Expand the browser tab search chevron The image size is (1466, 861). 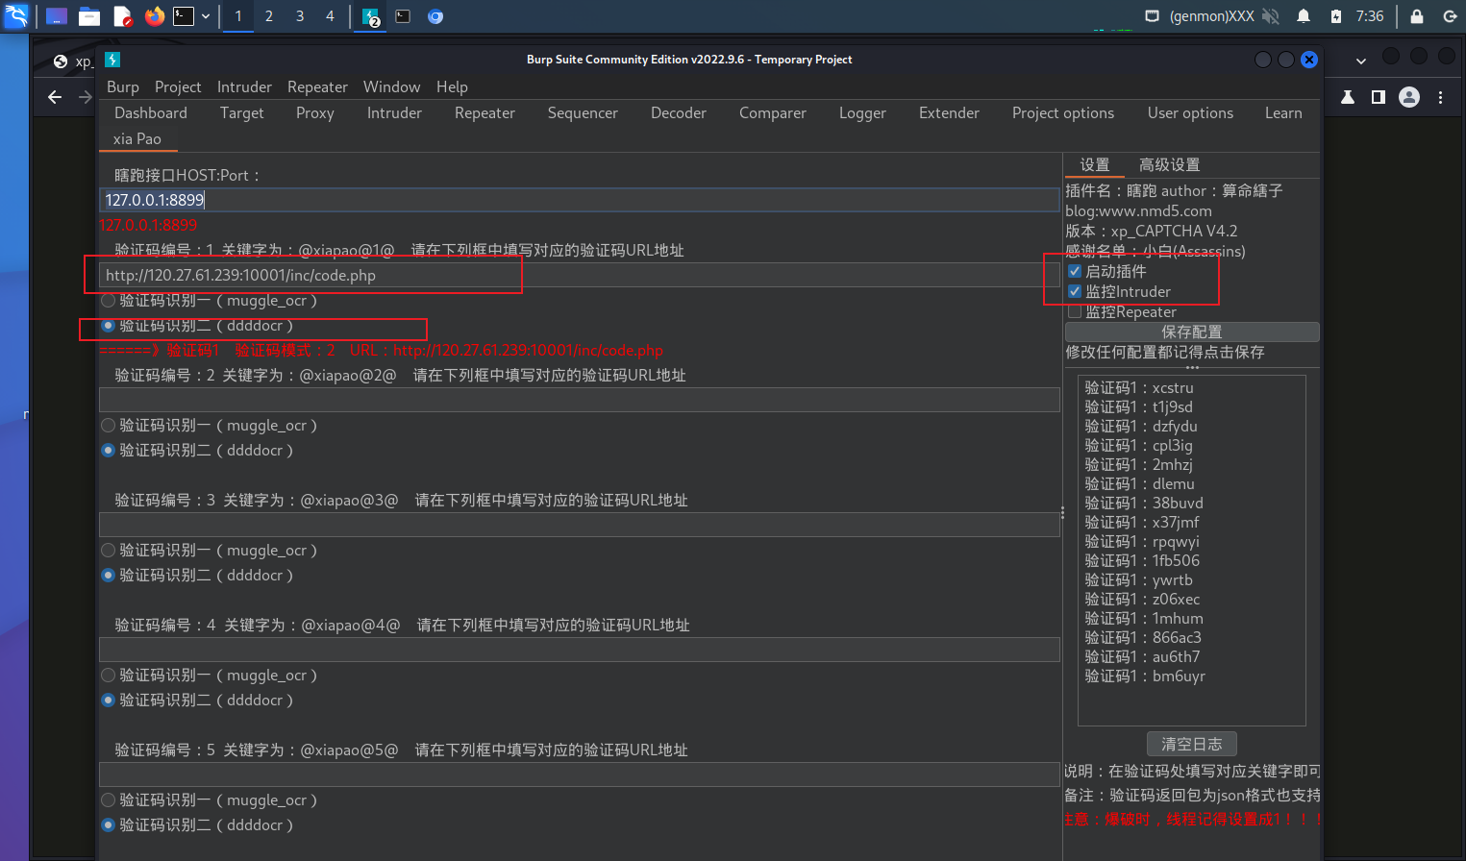1361,61
